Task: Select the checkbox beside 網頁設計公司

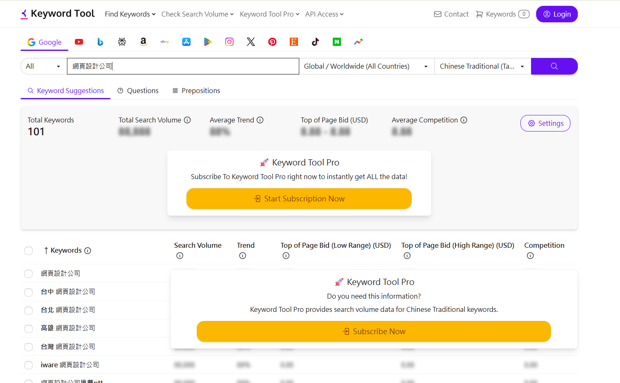Action: pyautogui.click(x=29, y=274)
